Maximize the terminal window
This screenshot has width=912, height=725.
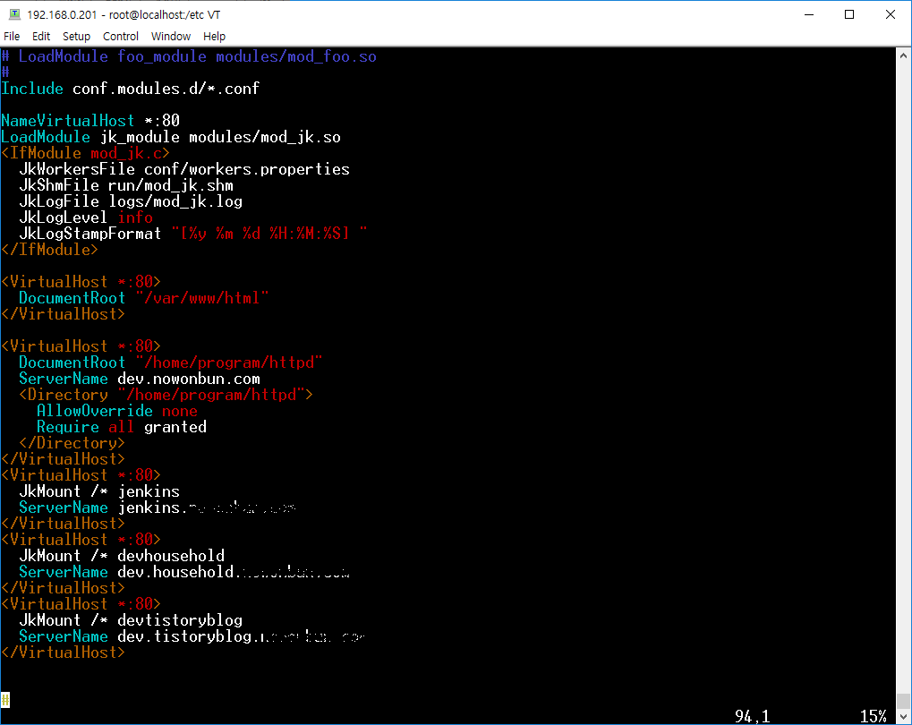click(x=849, y=14)
